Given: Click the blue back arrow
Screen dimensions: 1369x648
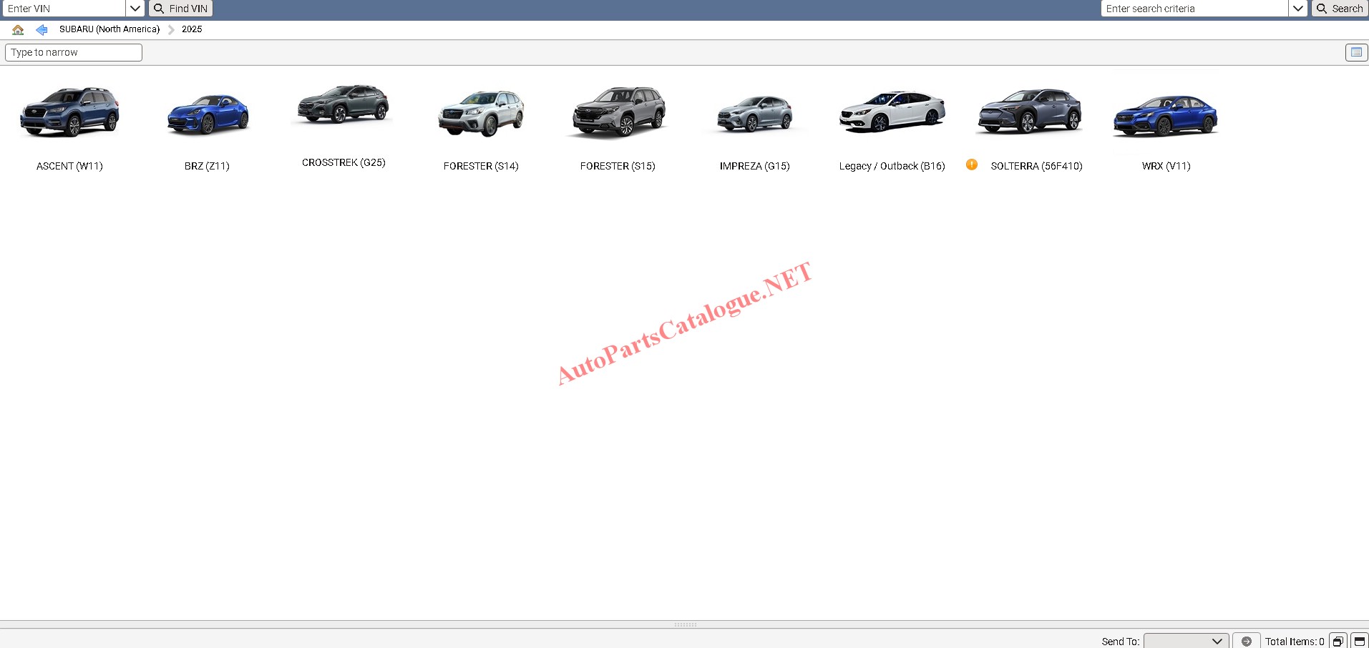Looking at the screenshot, I should click(42, 29).
